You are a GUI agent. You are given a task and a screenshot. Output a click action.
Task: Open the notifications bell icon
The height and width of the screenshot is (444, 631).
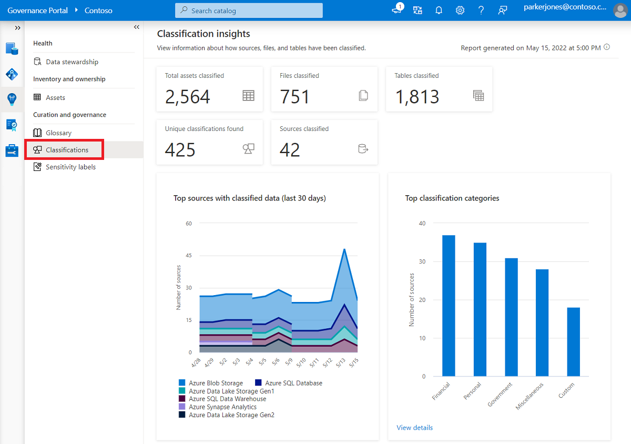pyautogui.click(x=439, y=11)
